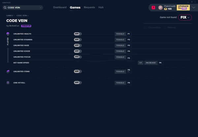Click the inventory chest category icon

[8, 71]
